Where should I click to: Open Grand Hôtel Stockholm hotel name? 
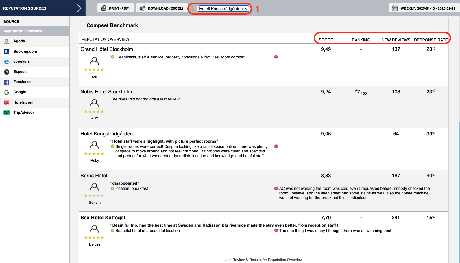pyautogui.click(x=107, y=49)
